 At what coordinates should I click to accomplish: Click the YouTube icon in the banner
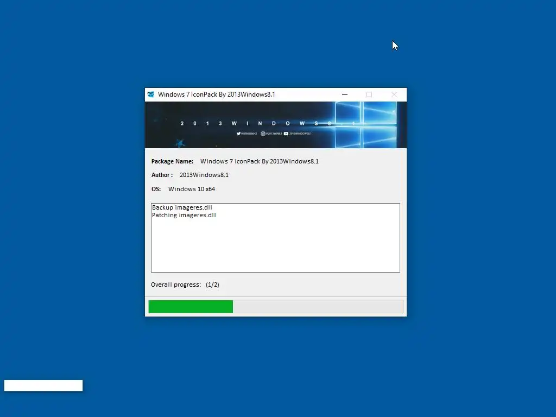[286, 134]
